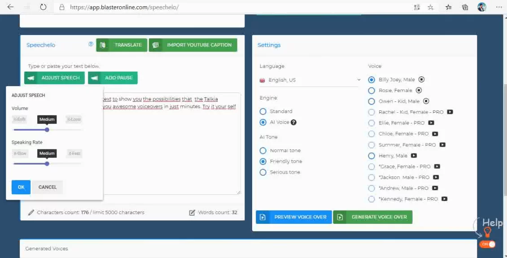Select Billy Joey, Male voice
507x258 pixels.
tap(372, 79)
